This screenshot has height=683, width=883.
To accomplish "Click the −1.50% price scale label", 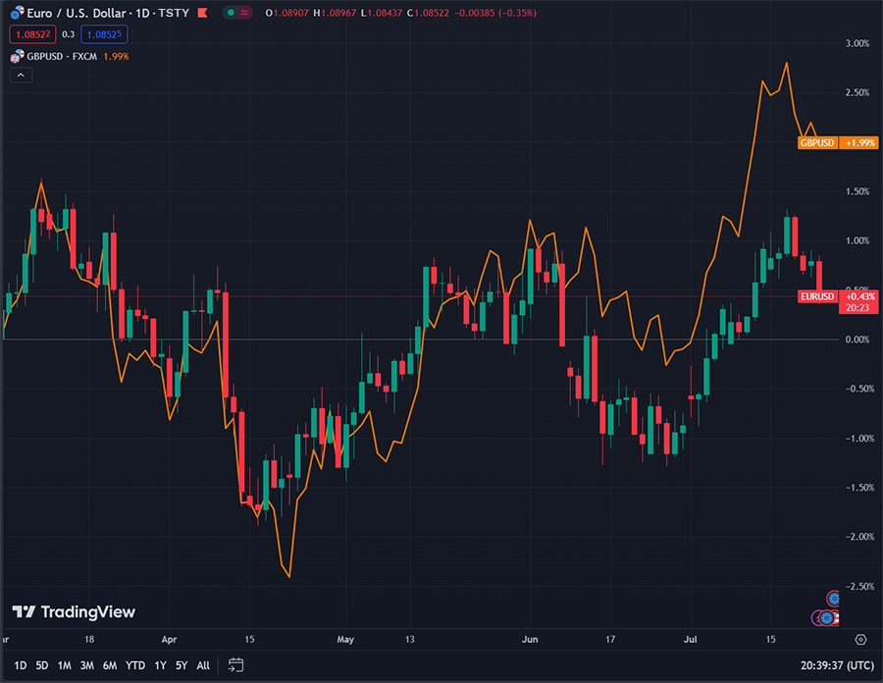I will (x=859, y=487).
